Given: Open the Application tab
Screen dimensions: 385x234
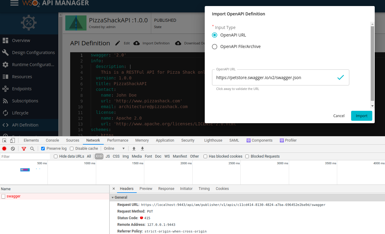Looking at the screenshot, I should (x=165, y=140).
